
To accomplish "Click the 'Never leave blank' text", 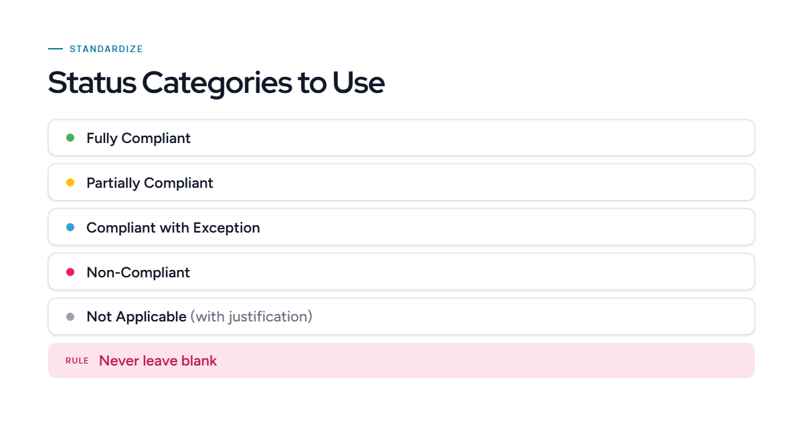I will 158,361.
